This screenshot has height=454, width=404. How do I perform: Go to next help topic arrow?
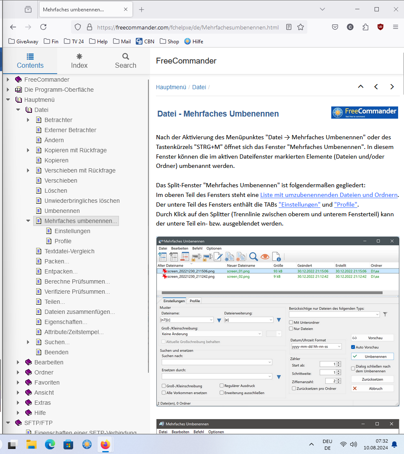tap(392, 87)
